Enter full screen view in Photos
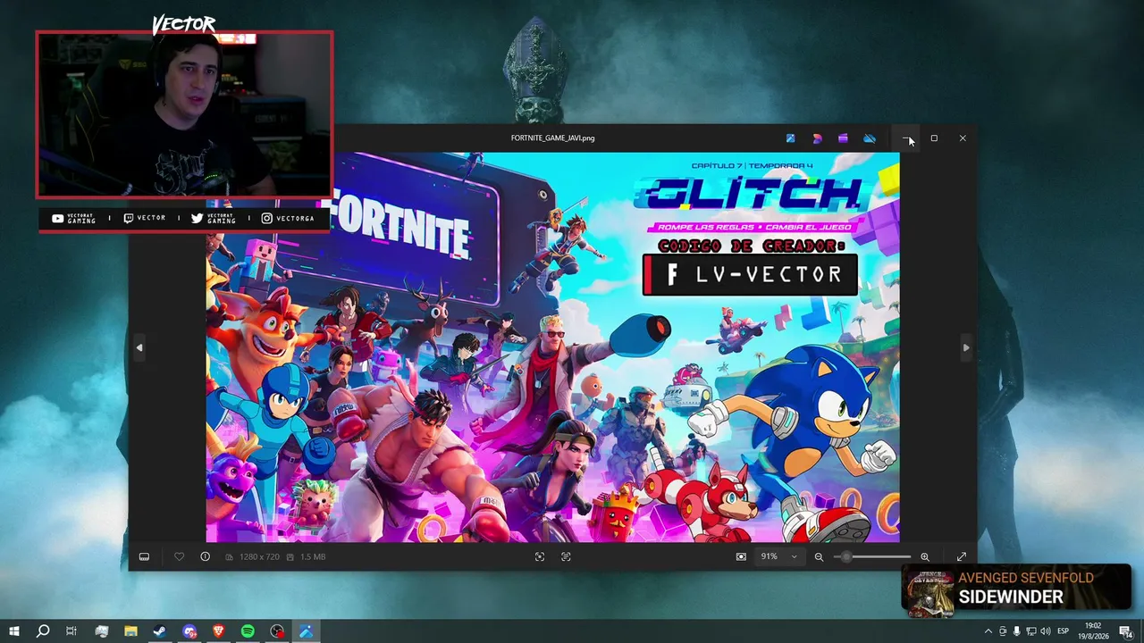This screenshot has width=1144, height=643. 962,556
